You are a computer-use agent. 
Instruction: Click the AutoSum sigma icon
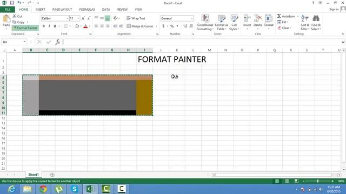pos(280,16)
